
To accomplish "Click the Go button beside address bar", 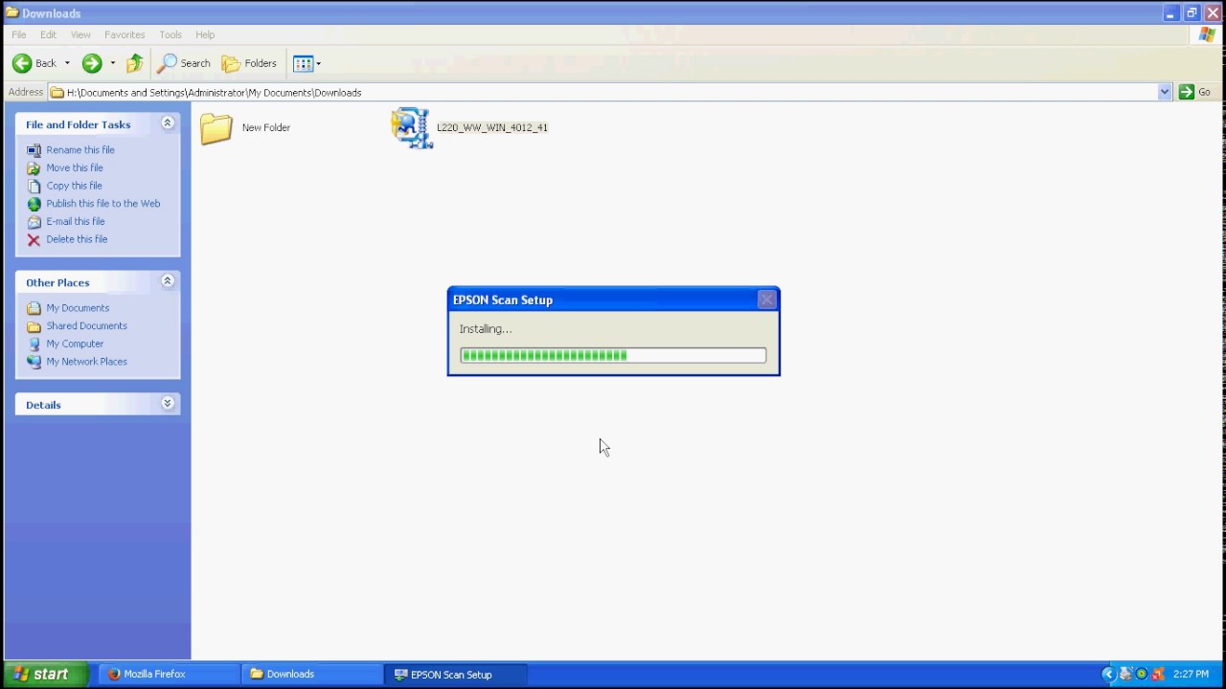I will click(x=1195, y=92).
